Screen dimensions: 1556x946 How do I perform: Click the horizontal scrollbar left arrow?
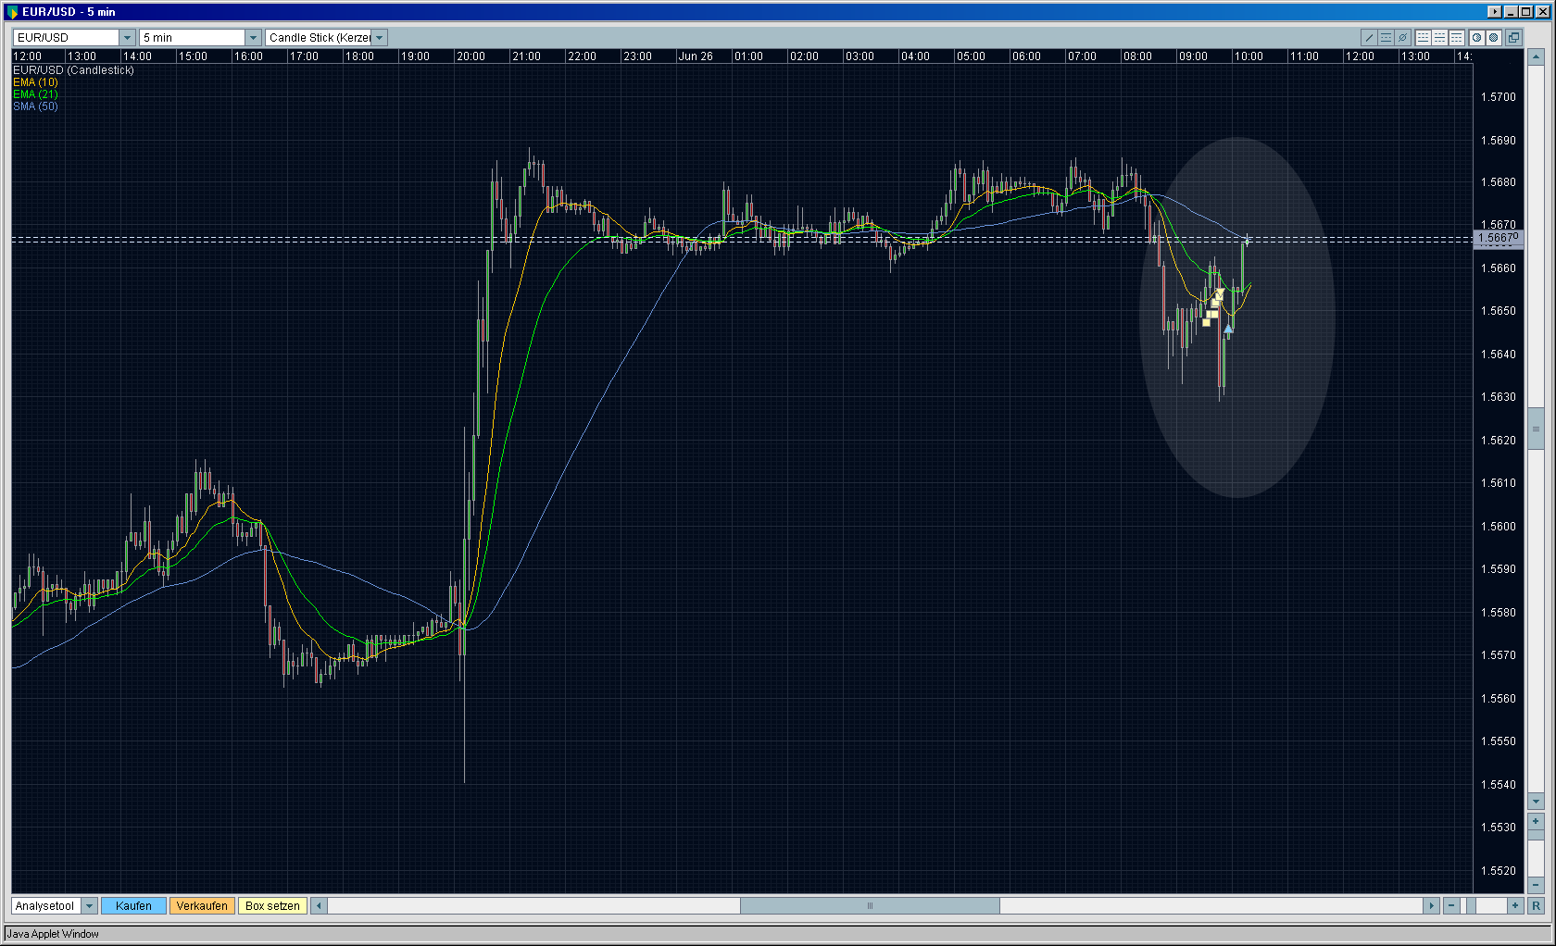tap(320, 906)
